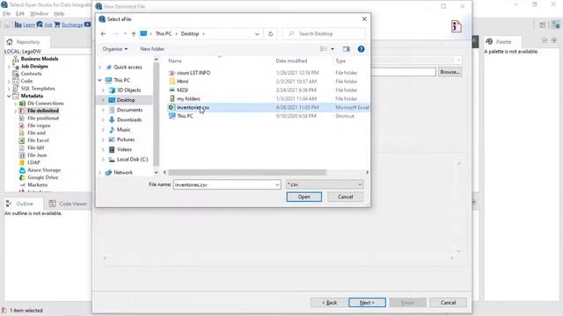The height and width of the screenshot is (316, 563).
Task: Click Next in New Delimited File wizard
Action: [x=367, y=302]
